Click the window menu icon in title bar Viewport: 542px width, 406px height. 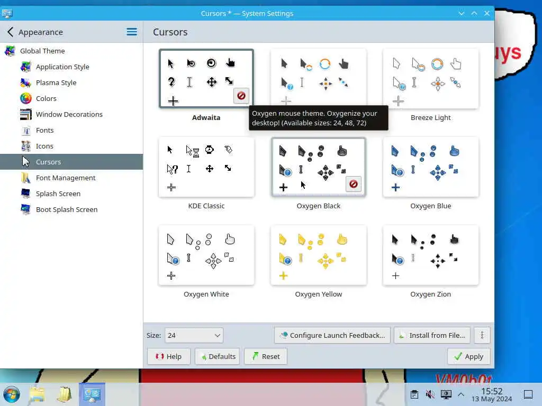(7, 13)
